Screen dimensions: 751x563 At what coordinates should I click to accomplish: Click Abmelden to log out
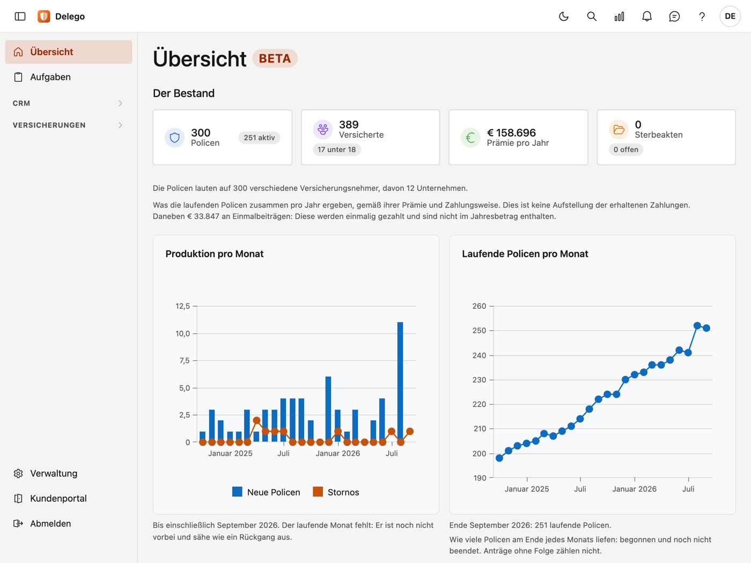click(69, 524)
